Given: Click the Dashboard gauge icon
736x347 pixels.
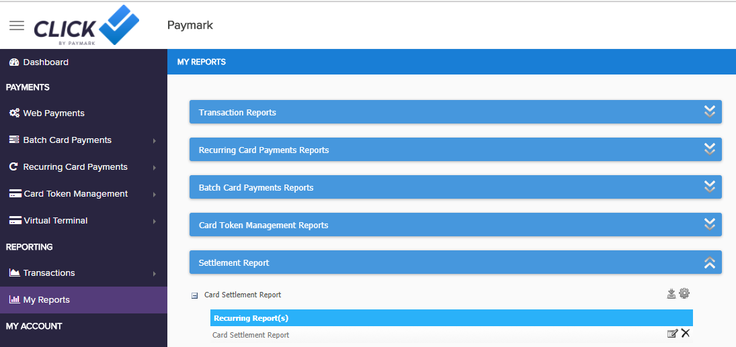Looking at the screenshot, I should point(14,62).
